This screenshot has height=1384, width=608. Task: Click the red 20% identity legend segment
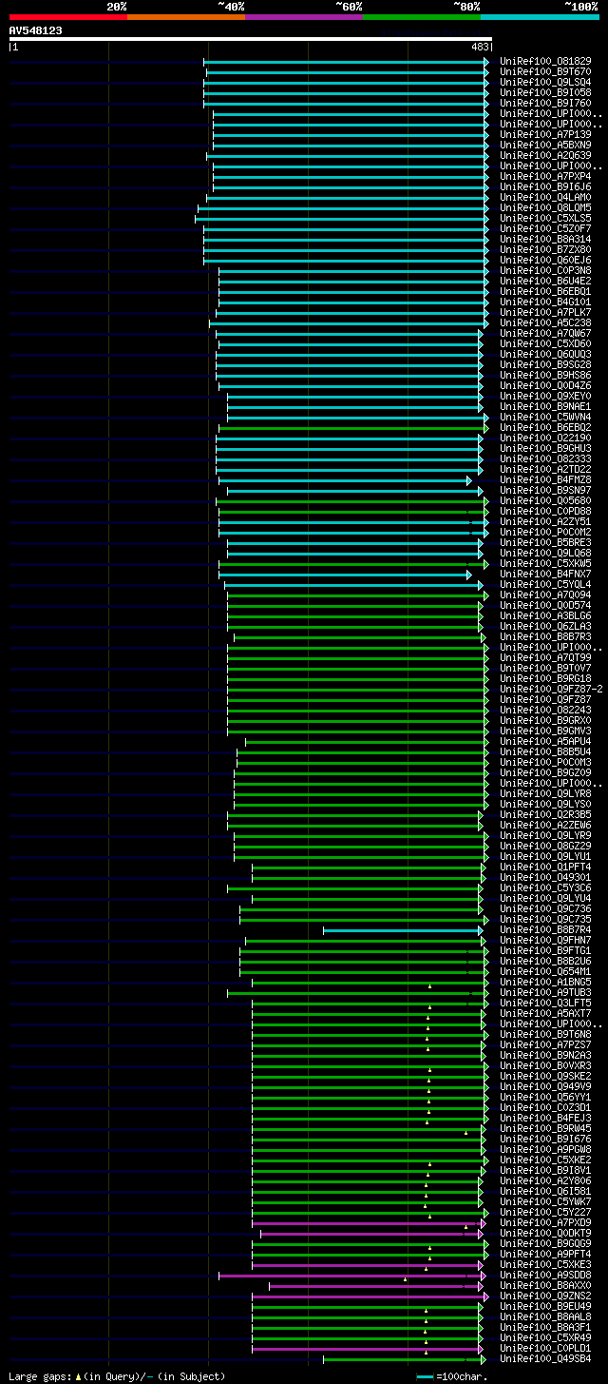pos(67,17)
